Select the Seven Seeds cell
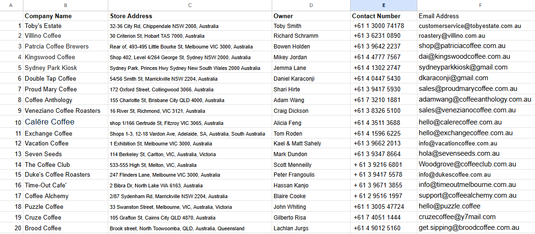 65,154
